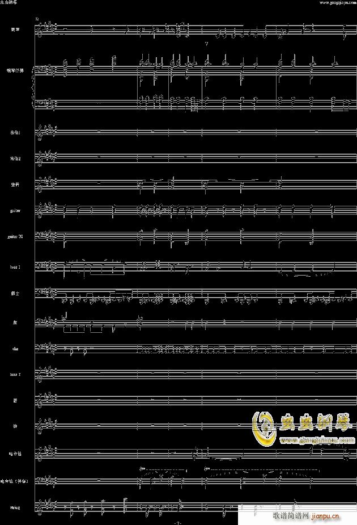Viewport: 357px width, 525px height.
Task: Click the 'guitar' staff label
Action: 15,210
